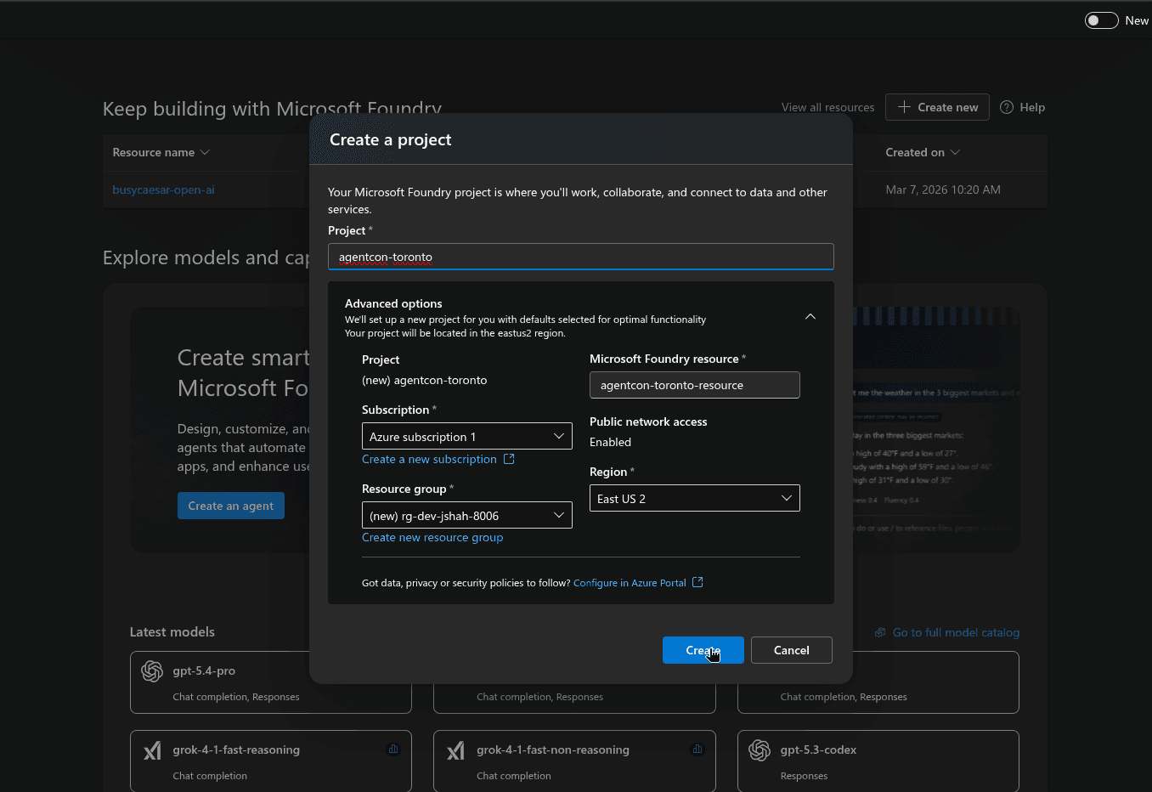Image resolution: width=1152 pixels, height=792 pixels.
Task: Collapse the Advanced options section chevron
Action: (810, 317)
